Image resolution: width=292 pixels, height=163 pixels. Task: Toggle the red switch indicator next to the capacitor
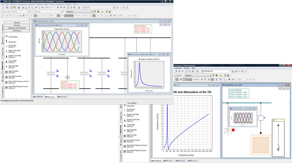233,130
